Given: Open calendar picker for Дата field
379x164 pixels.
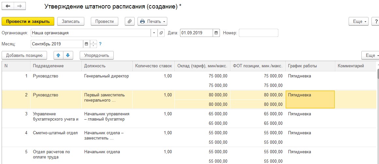Looking at the screenshot, I should coord(216,33).
